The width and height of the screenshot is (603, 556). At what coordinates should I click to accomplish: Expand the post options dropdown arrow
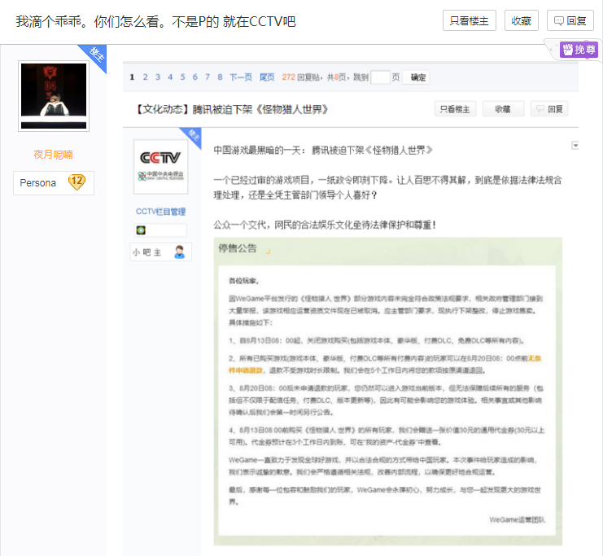click(575, 146)
